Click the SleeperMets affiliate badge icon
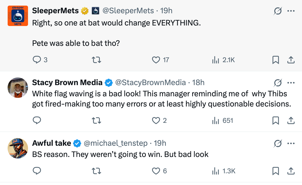302x185 pixels. pos(95,11)
